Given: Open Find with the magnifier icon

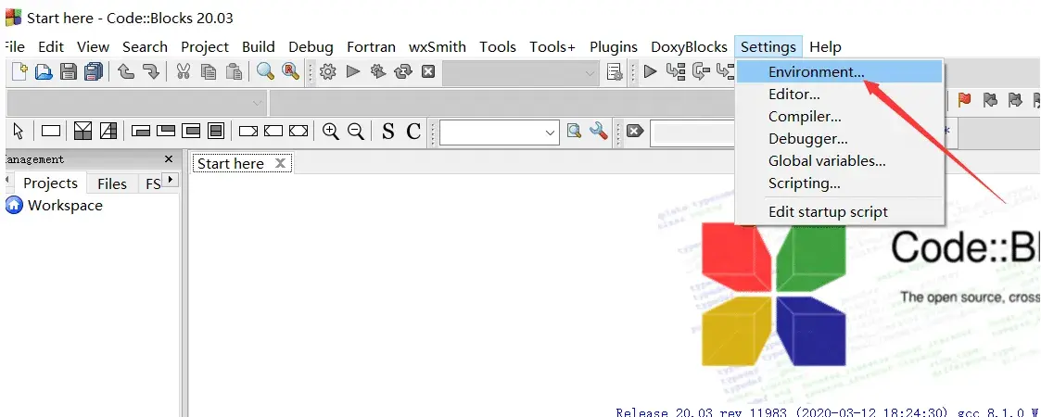Looking at the screenshot, I should tap(265, 71).
